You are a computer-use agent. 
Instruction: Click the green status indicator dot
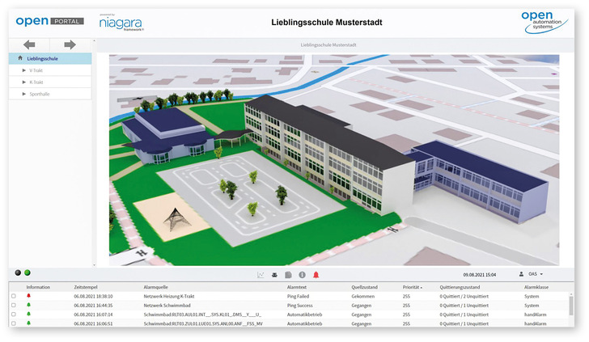click(x=28, y=273)
